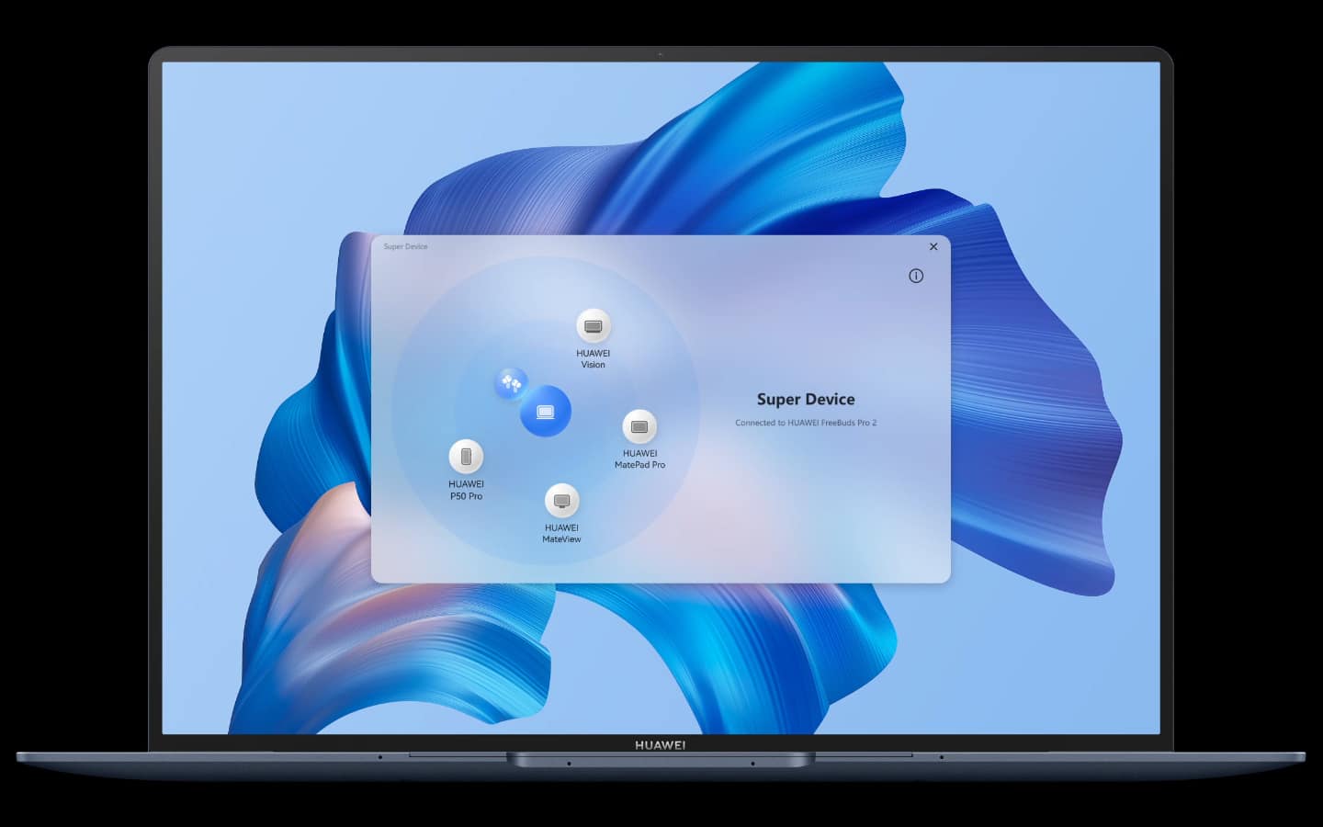
Task: Open the info icon in Super Device
Action: pyautogui.click(x=916, y=276)
